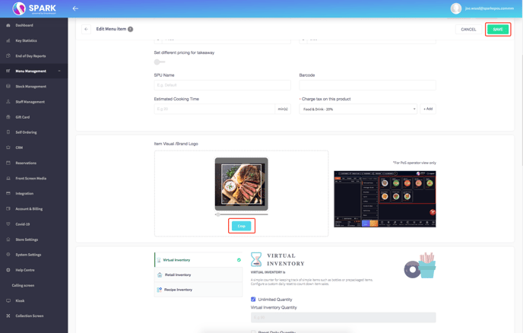
Task: Click the Collection Screen icon
Action: pos(8,316)
